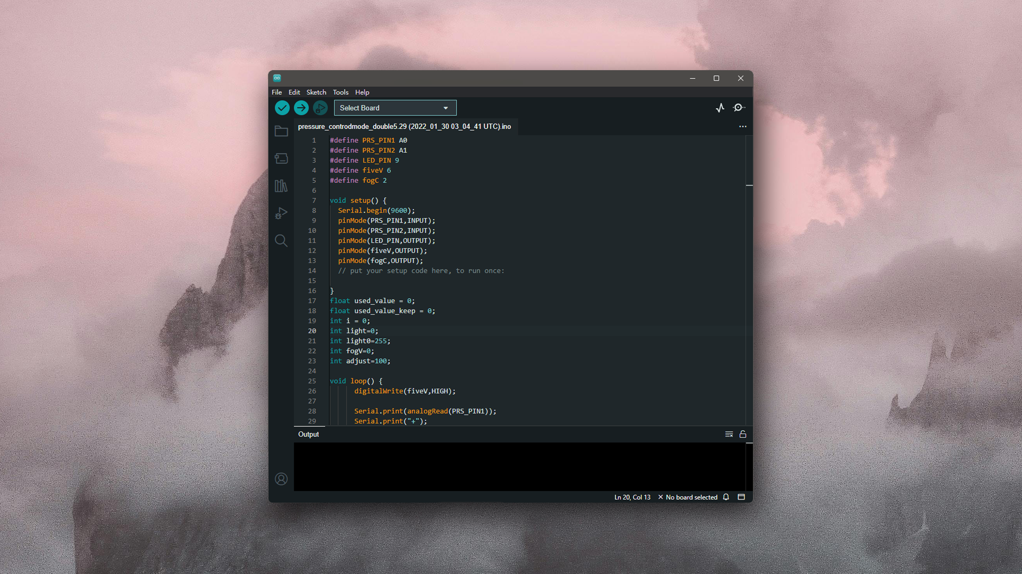Open the Boards Manager sidebar panel
Screen dimensions: 1022x574
[281, 159]
